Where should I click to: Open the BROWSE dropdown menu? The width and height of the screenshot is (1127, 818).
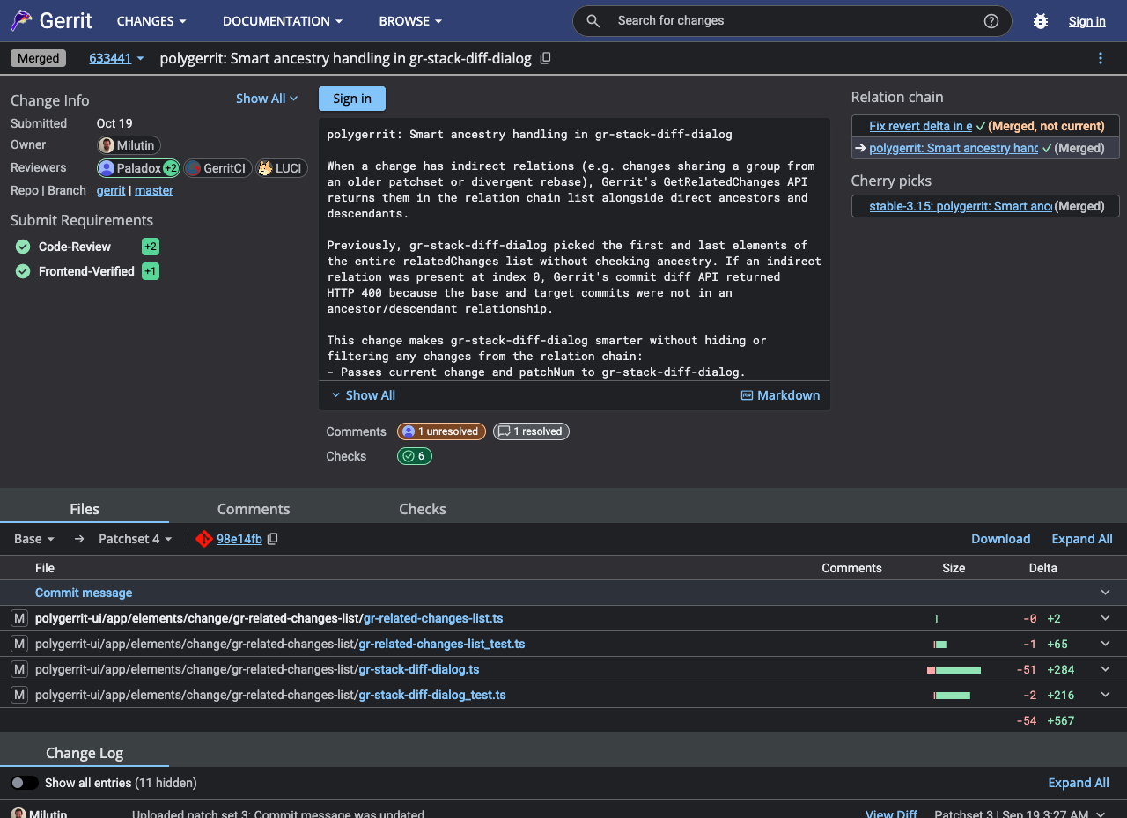point(410,21)
